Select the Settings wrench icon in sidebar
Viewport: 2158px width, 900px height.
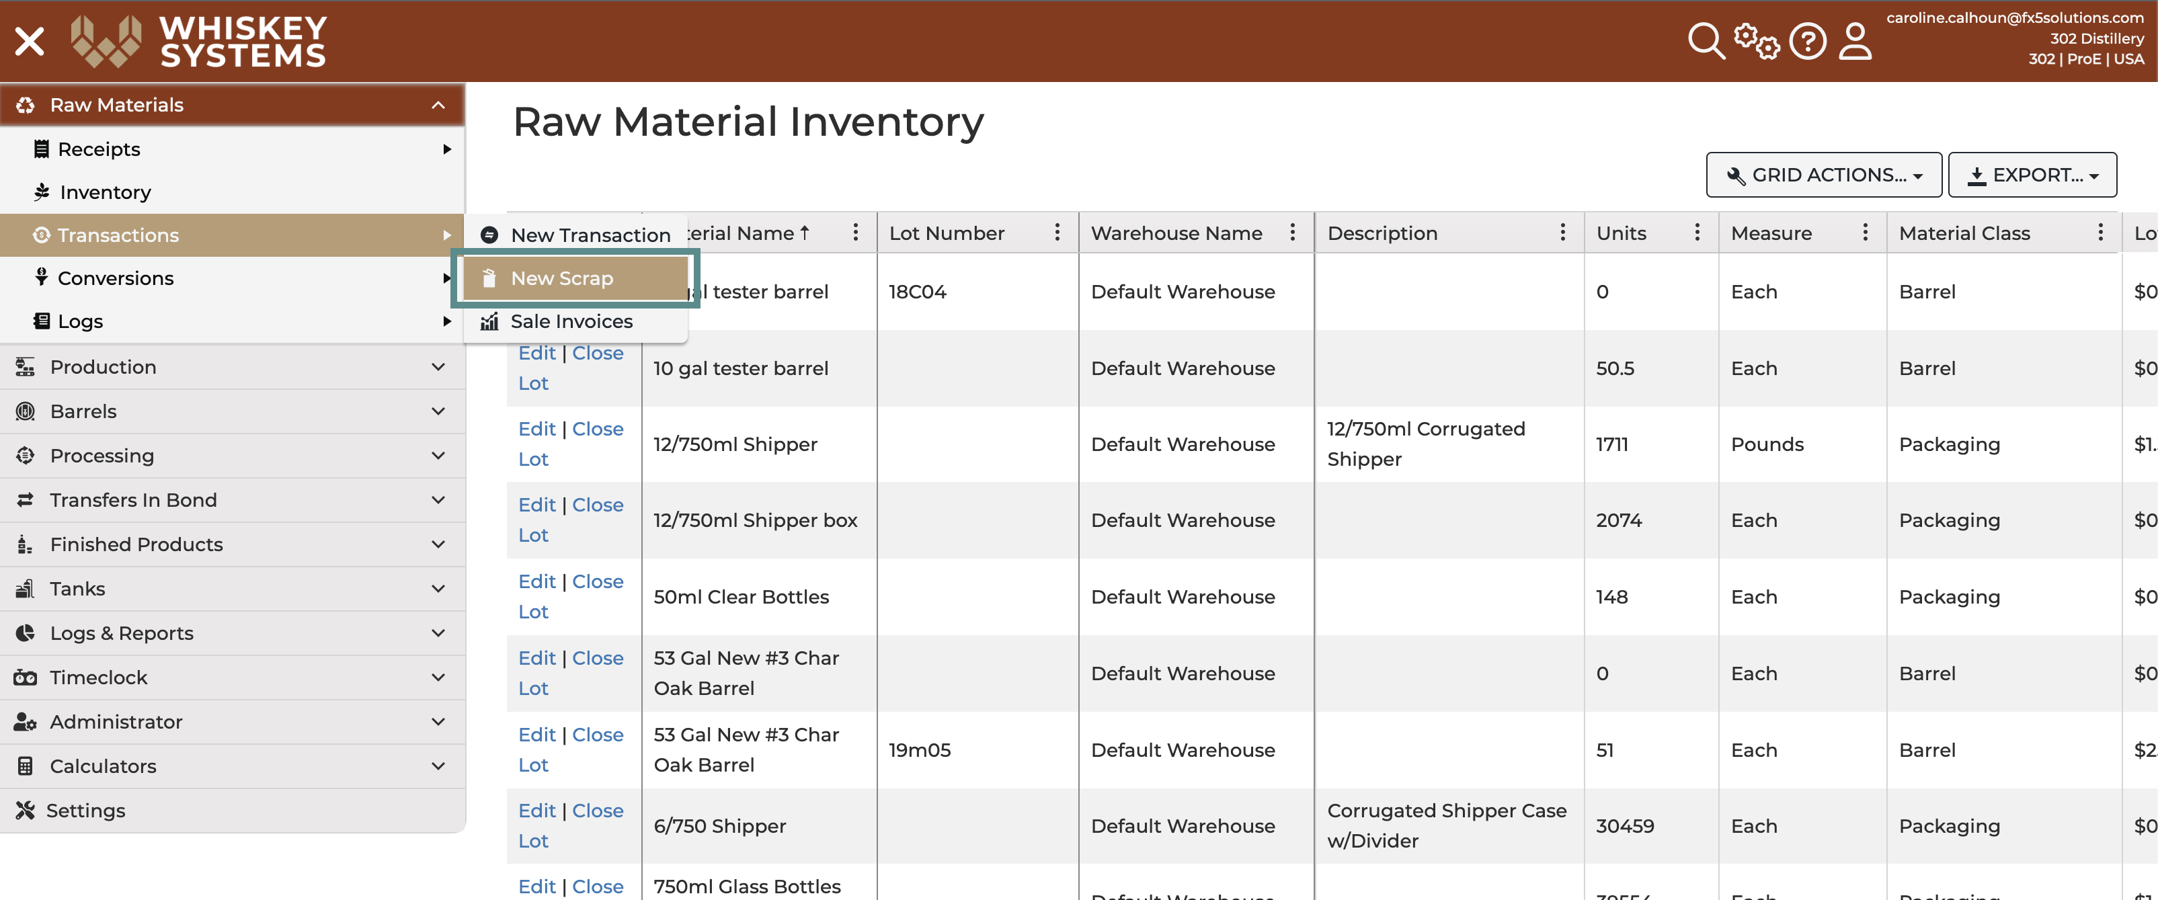coord(24,809)
